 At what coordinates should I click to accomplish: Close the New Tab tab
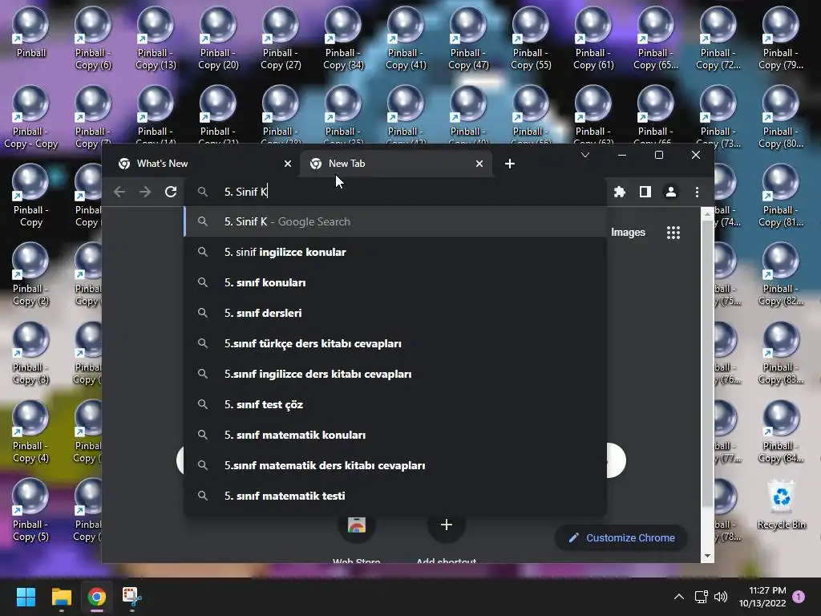(479, 164)
